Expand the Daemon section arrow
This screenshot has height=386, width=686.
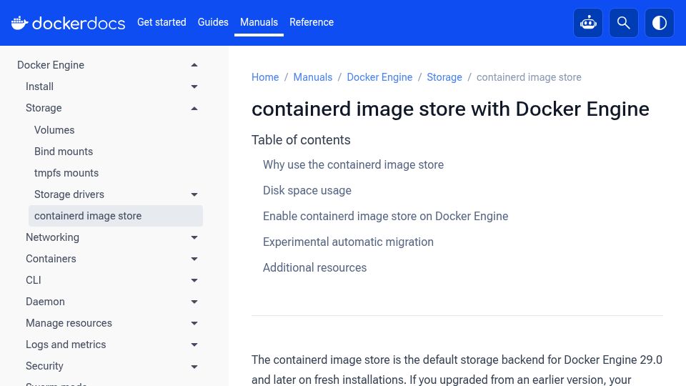(194, 302)
